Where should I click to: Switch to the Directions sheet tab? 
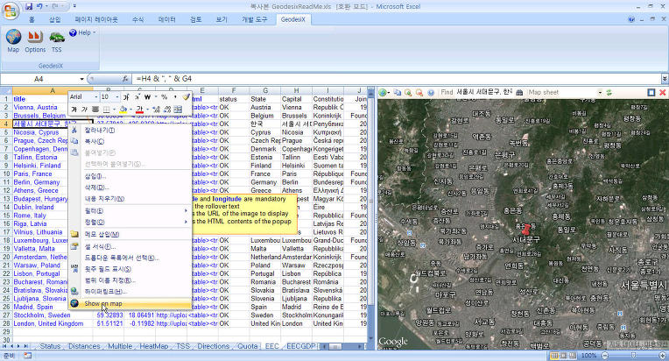(213, 346)
